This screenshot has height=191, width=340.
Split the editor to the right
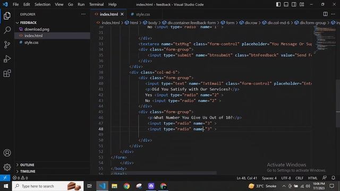pyautogui.click(x=325, y=14)
